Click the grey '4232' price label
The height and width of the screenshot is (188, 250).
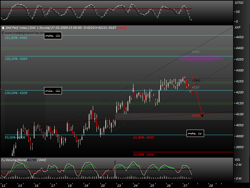coord(196,87)
